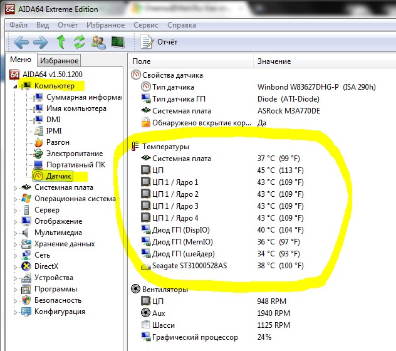The height and width of the screenshot is (351, 396).
Task: Click the Поле column header
Action: [142, 61]
